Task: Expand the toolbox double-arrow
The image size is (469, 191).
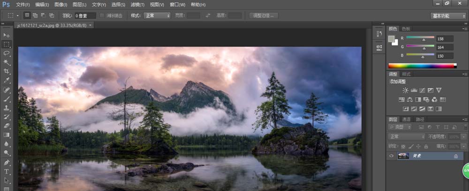Action: [3, 23]
